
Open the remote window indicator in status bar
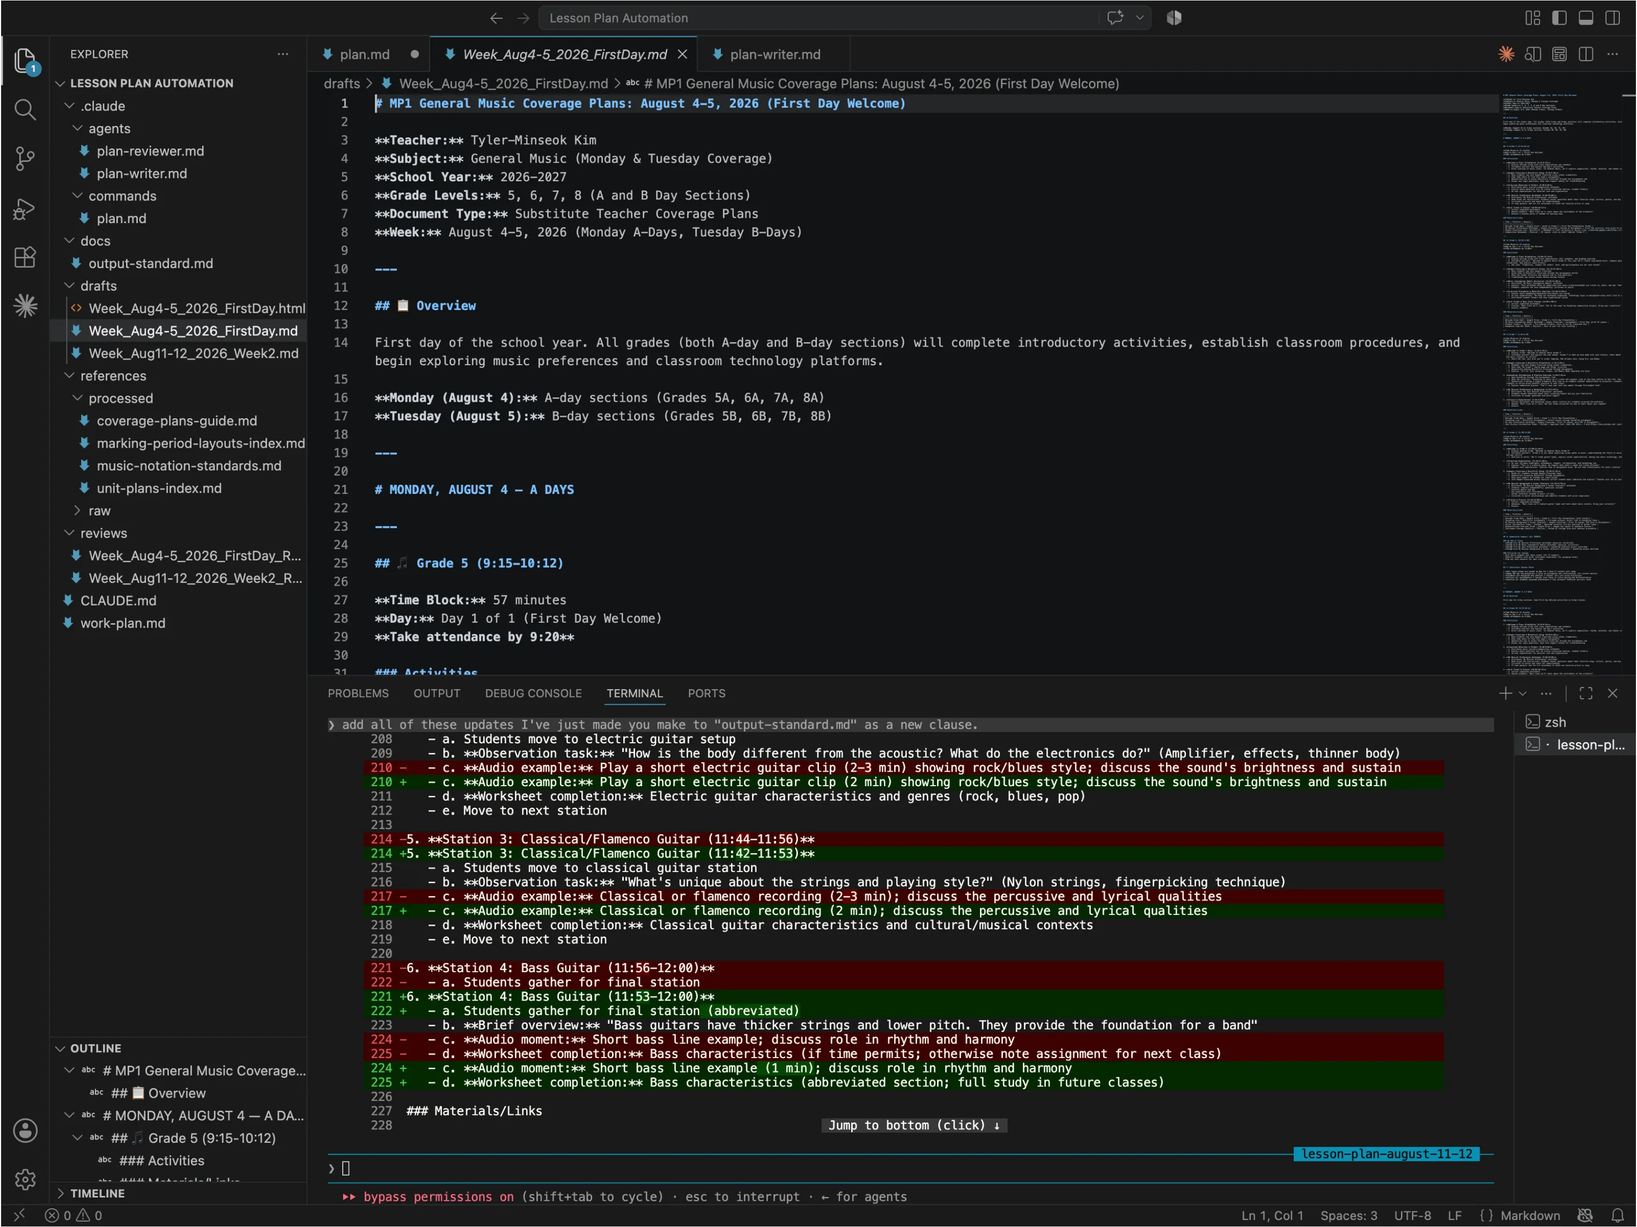(x=19, y=1215)
